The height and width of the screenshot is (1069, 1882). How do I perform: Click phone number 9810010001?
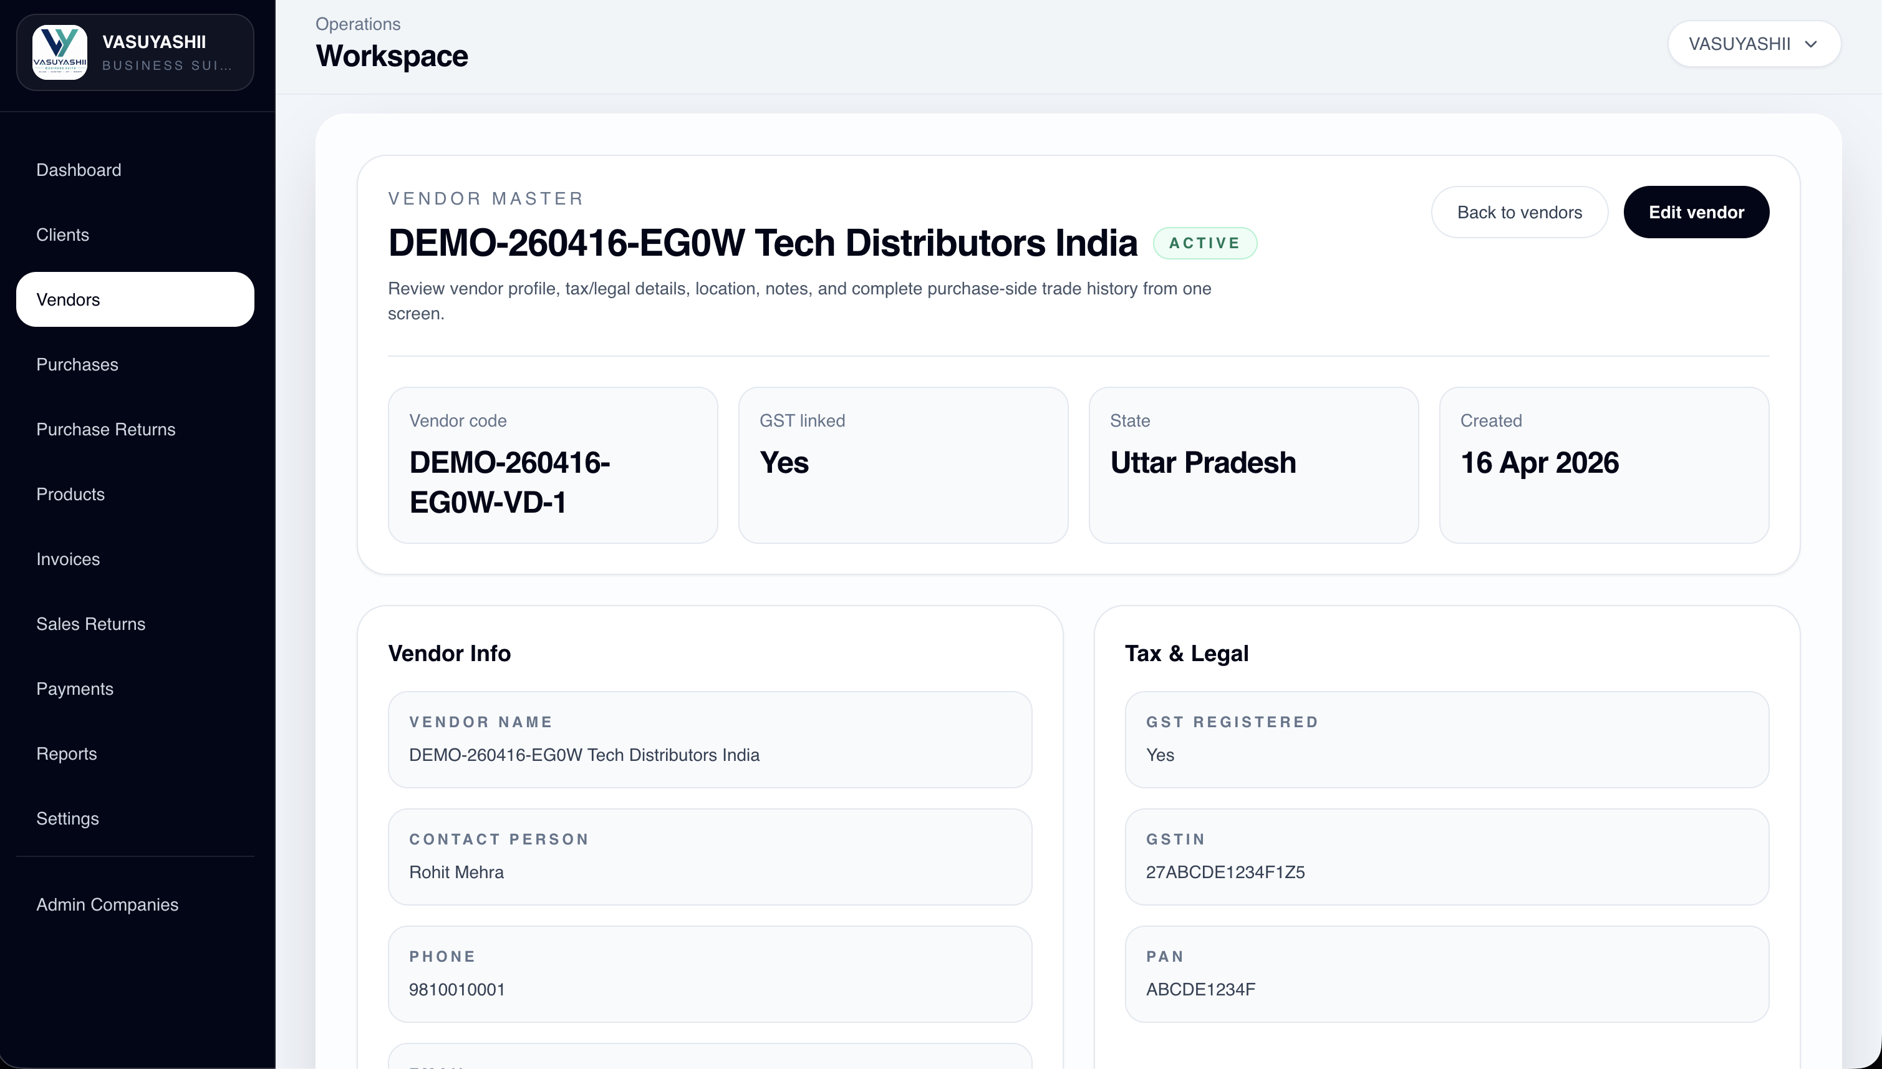[456, 990]
